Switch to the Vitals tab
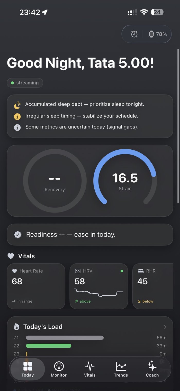This screenshot has height=391, width=180. pos(90,369)
